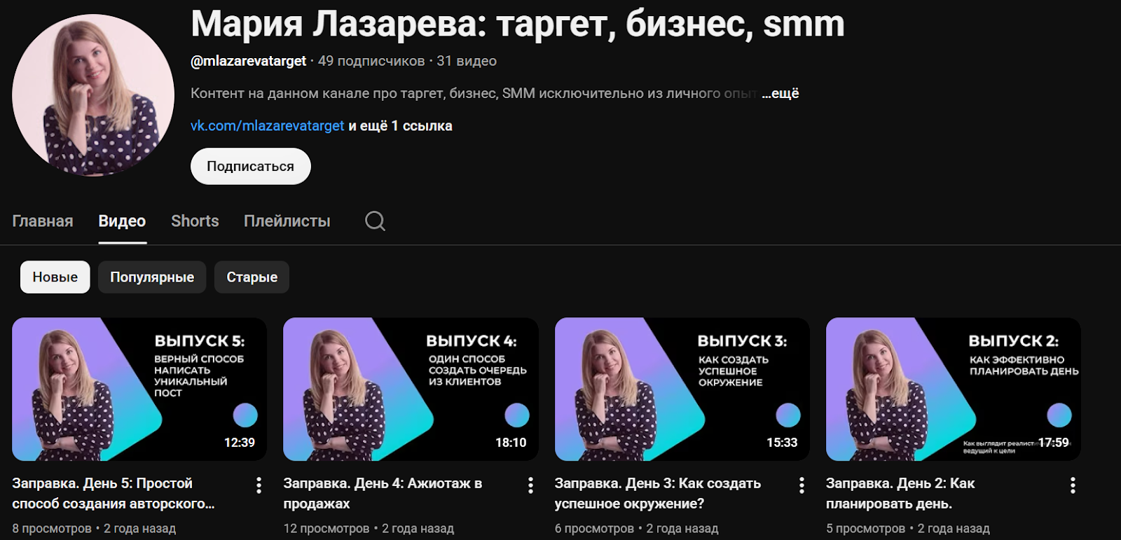This screenshot has width=1121, height=540.
Task: Open options menu for День 5 video
Action: point(259,485)
